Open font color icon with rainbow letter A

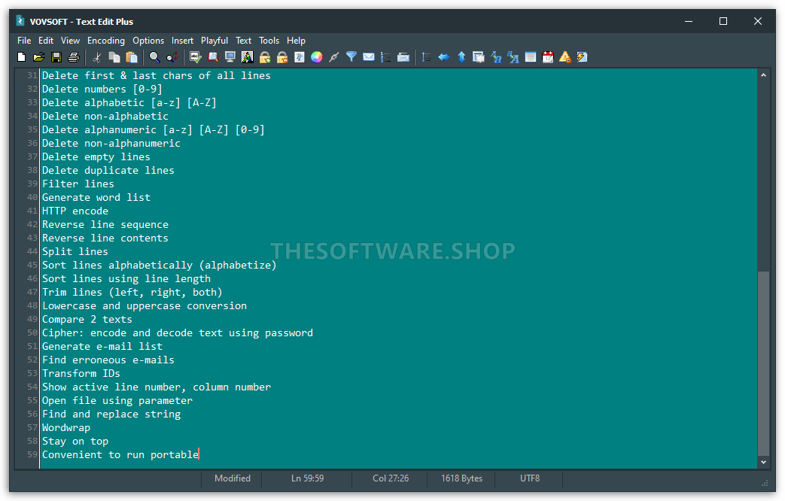(x=248, y=57)
